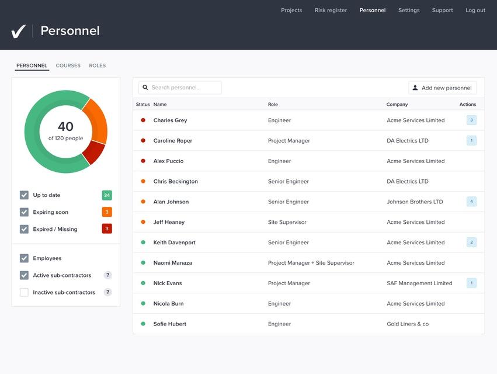Viewport: 497px width, 374px height.
Task: Switch to the Roles tab
Action: point(98,66)
